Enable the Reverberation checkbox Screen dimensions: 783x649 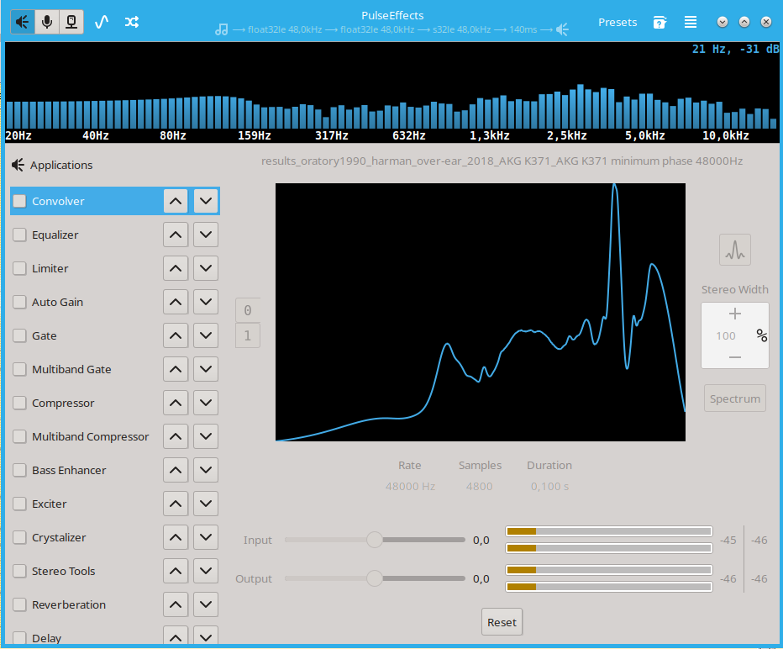(x=19, y=604)
